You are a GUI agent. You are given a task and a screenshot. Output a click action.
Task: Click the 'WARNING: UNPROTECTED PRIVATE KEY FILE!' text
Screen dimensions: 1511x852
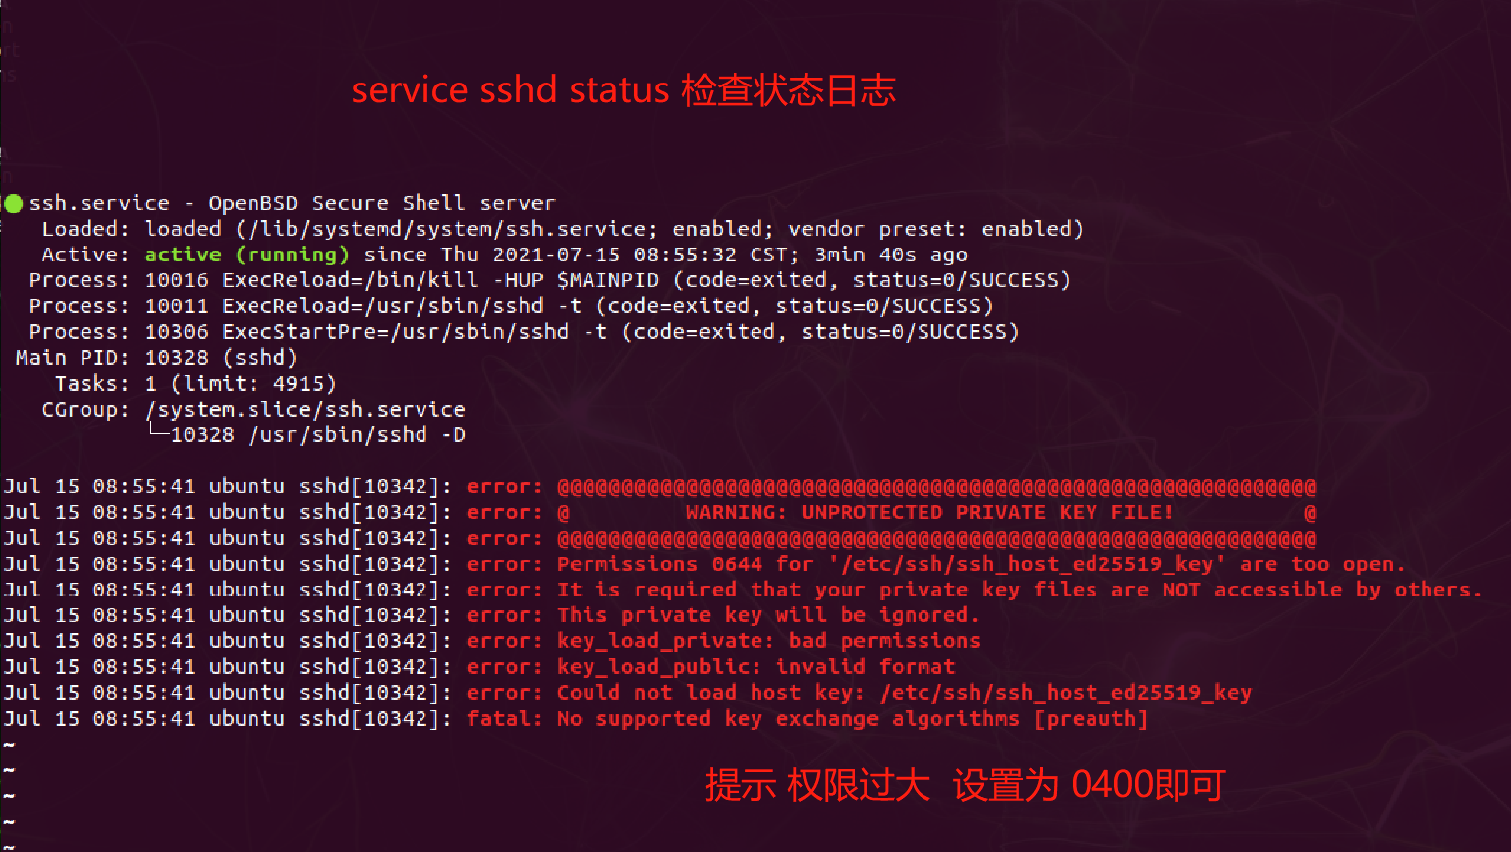coord(928,513)
